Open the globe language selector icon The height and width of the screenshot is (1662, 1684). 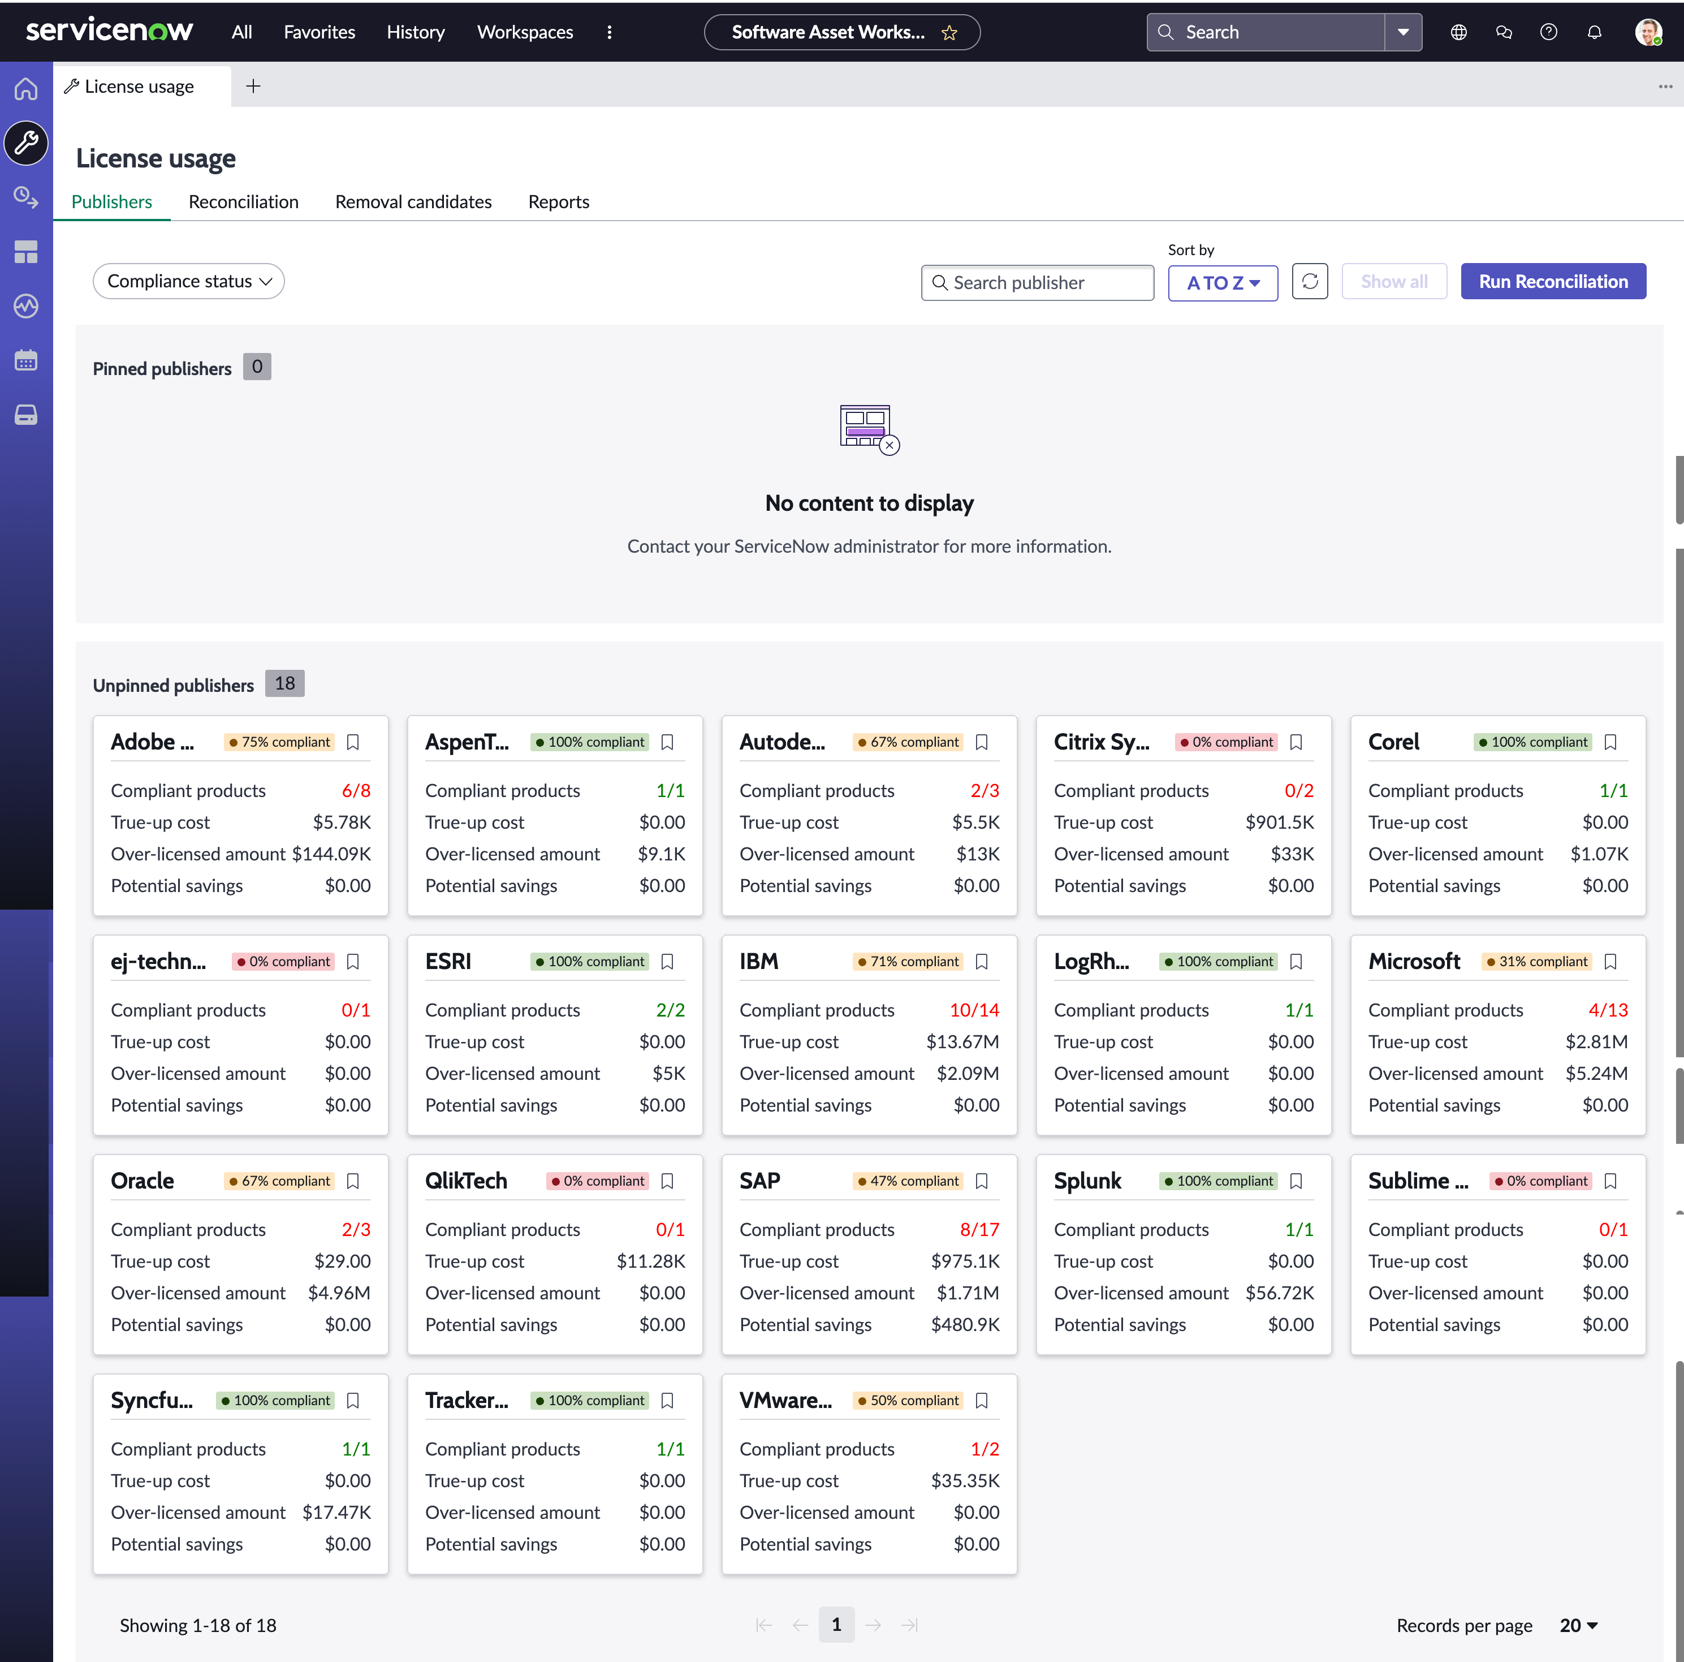point(1458,32)
